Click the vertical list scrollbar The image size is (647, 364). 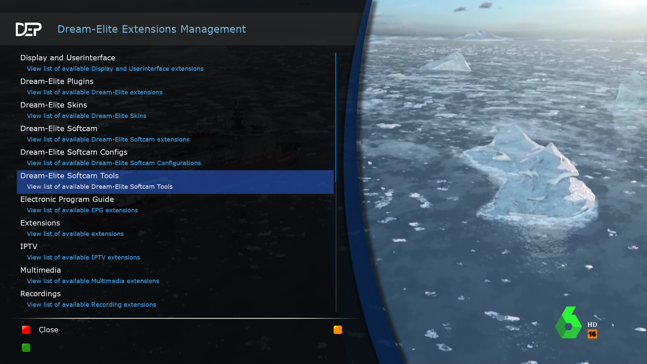[x=336, y=182]
